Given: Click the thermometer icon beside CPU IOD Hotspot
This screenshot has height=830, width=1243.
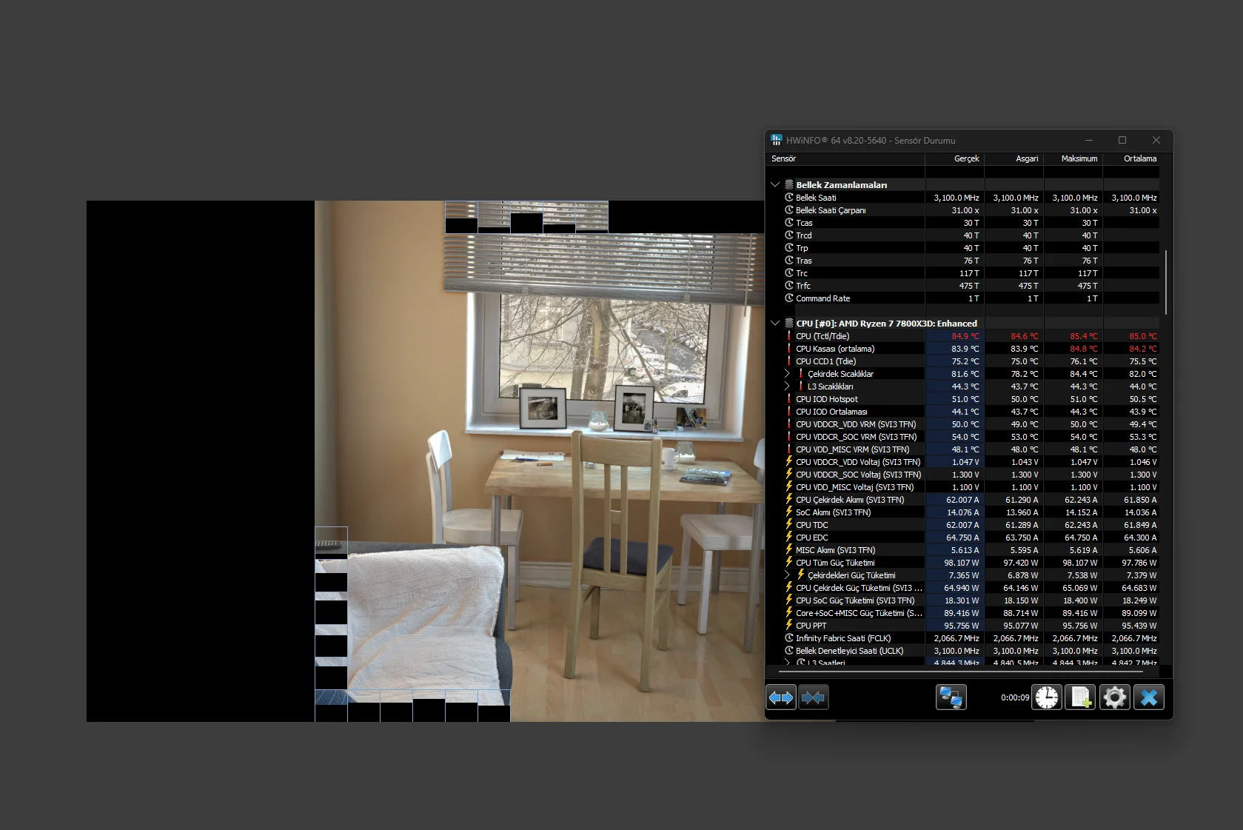Looking at the screenshot, I should (x=789, y=399).
